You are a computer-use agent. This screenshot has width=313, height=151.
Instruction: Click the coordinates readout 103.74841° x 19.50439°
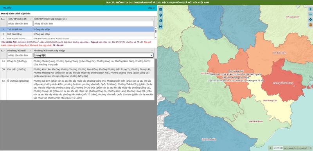tap(296, 148)
